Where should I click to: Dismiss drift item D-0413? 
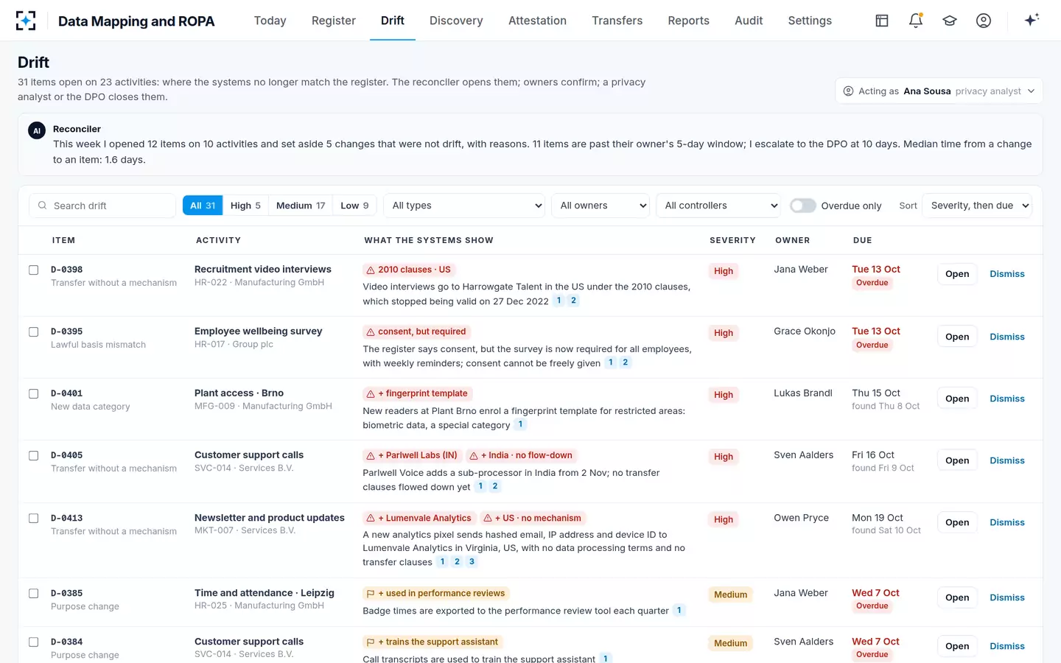[x=1007, y=522]
